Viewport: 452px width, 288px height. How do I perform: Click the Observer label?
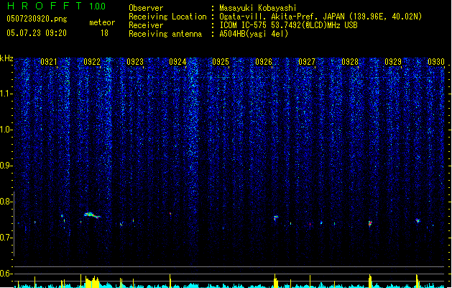pos(146,8)
